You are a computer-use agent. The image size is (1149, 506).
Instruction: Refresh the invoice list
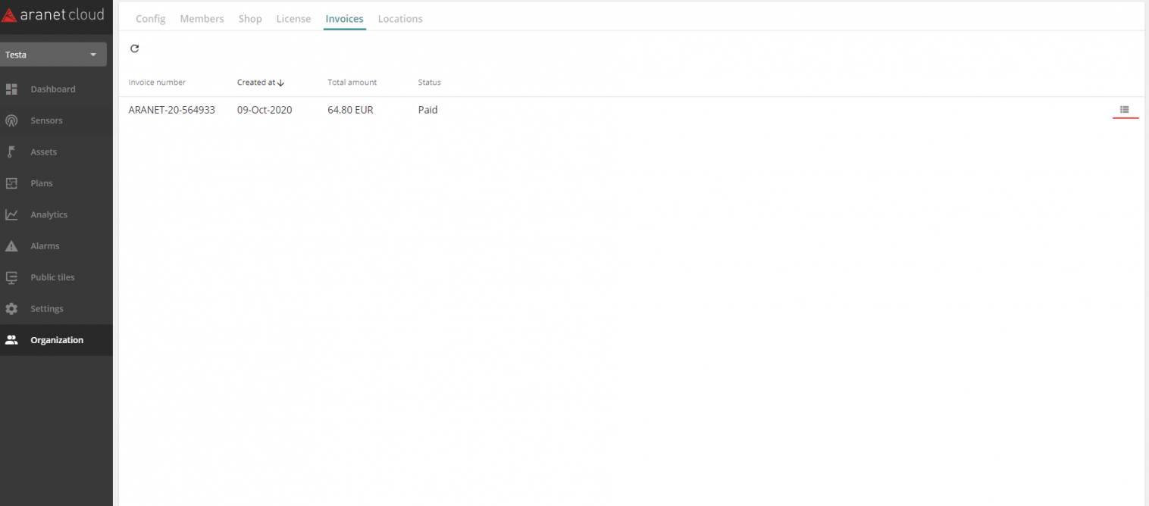pos(135,48)
